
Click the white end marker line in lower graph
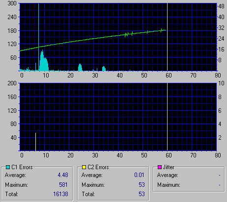167,117
